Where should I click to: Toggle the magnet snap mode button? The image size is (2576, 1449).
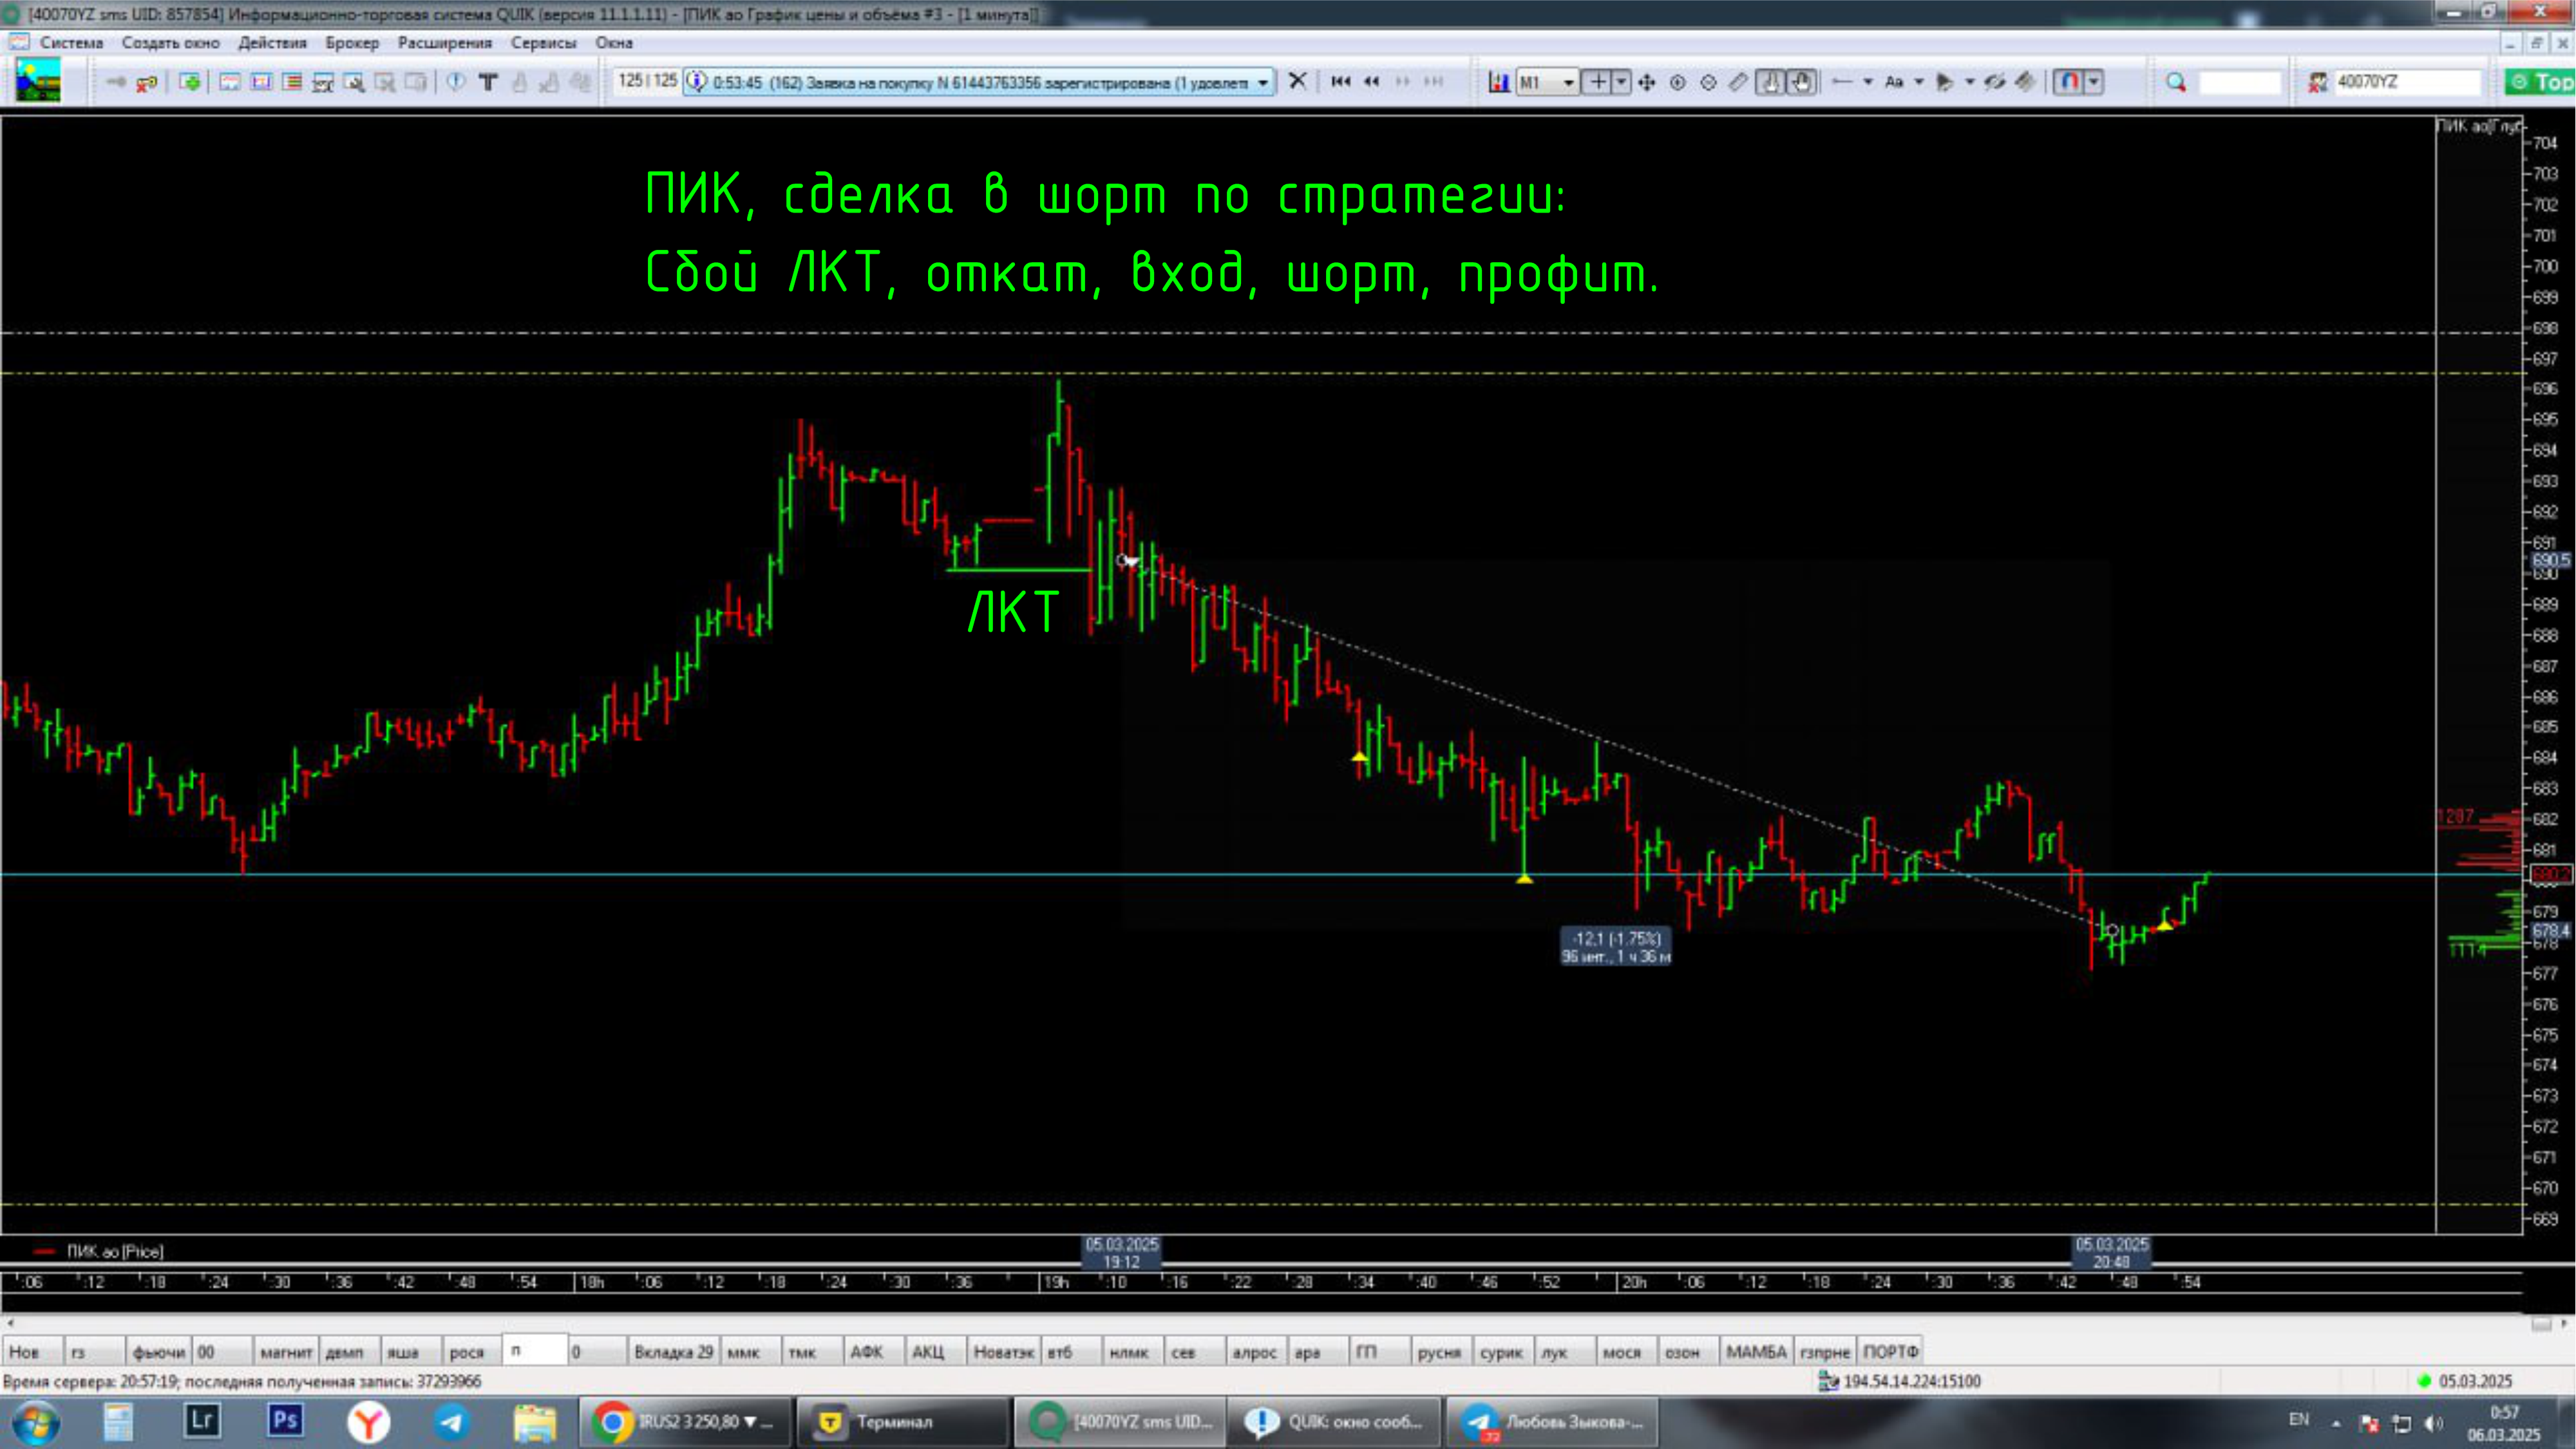point(2069,82)
